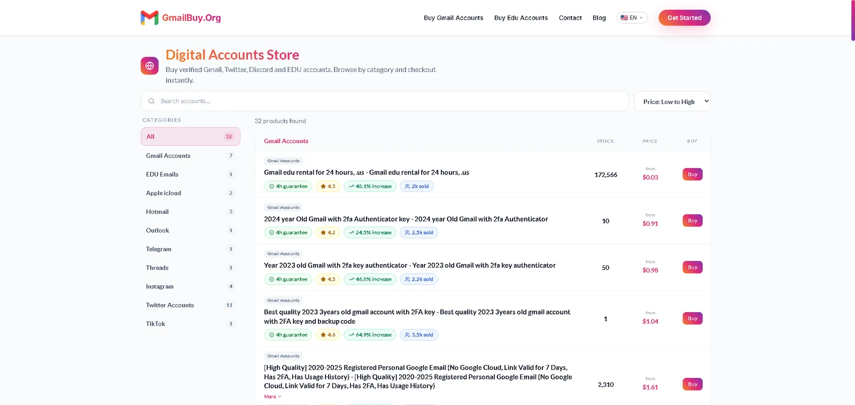Viewport: 855px width, 405px height.
Task: Filter by Instagram category
Action: (190, 287)
